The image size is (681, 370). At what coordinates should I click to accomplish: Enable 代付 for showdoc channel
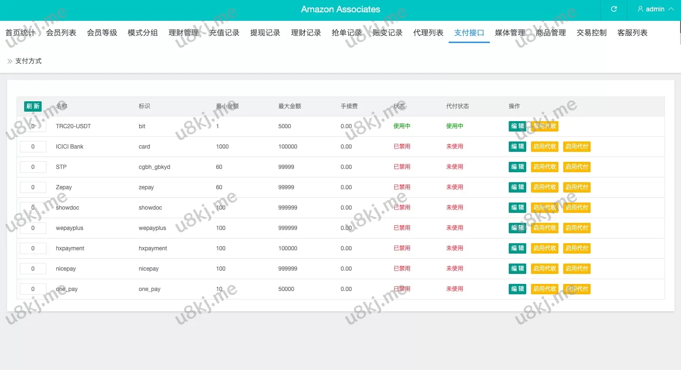pyautogui.click(x=576, y=208)
